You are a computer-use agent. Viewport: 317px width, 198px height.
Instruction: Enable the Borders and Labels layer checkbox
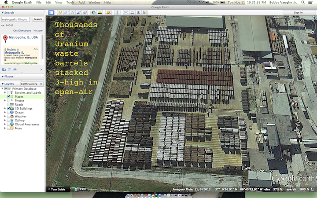click(x=8, y=92)
